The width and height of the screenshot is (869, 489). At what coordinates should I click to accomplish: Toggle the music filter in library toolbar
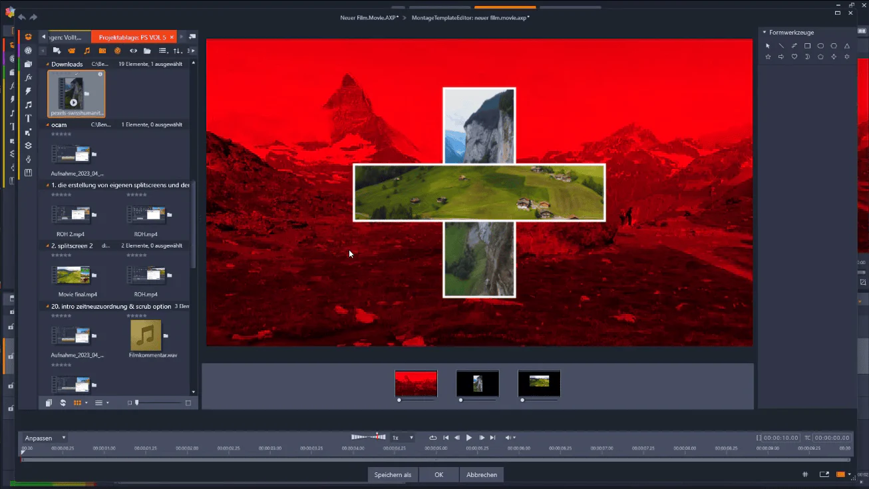(x=87, y=51)
